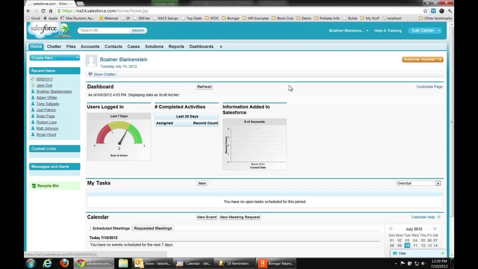
Task: Open Adam White recent item
Action: point(47,98)
